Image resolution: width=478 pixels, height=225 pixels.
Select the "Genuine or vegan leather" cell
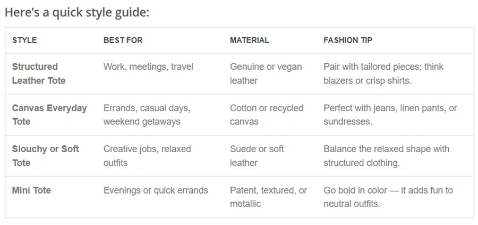(266, 73)
